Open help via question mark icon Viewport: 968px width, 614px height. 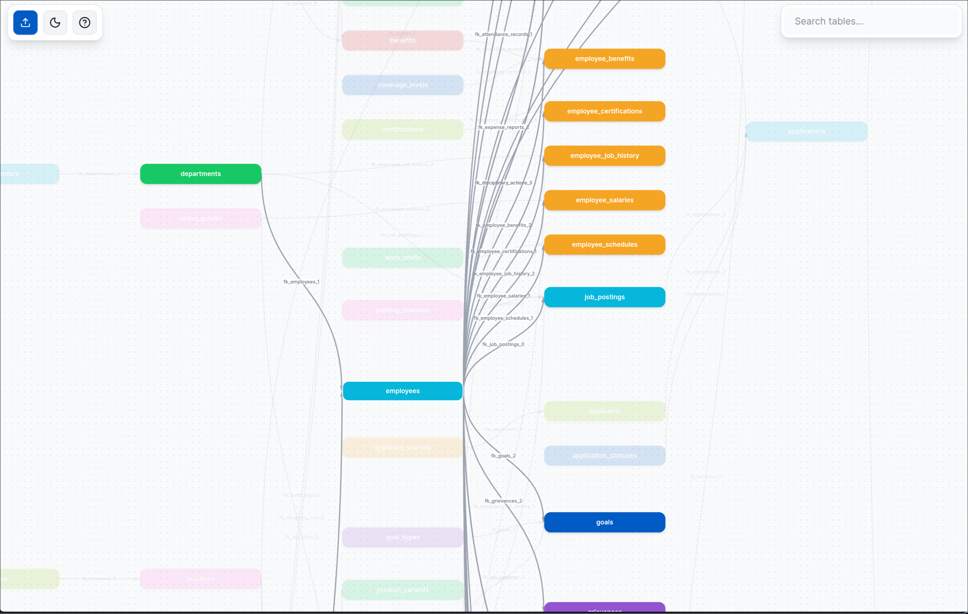85,23
